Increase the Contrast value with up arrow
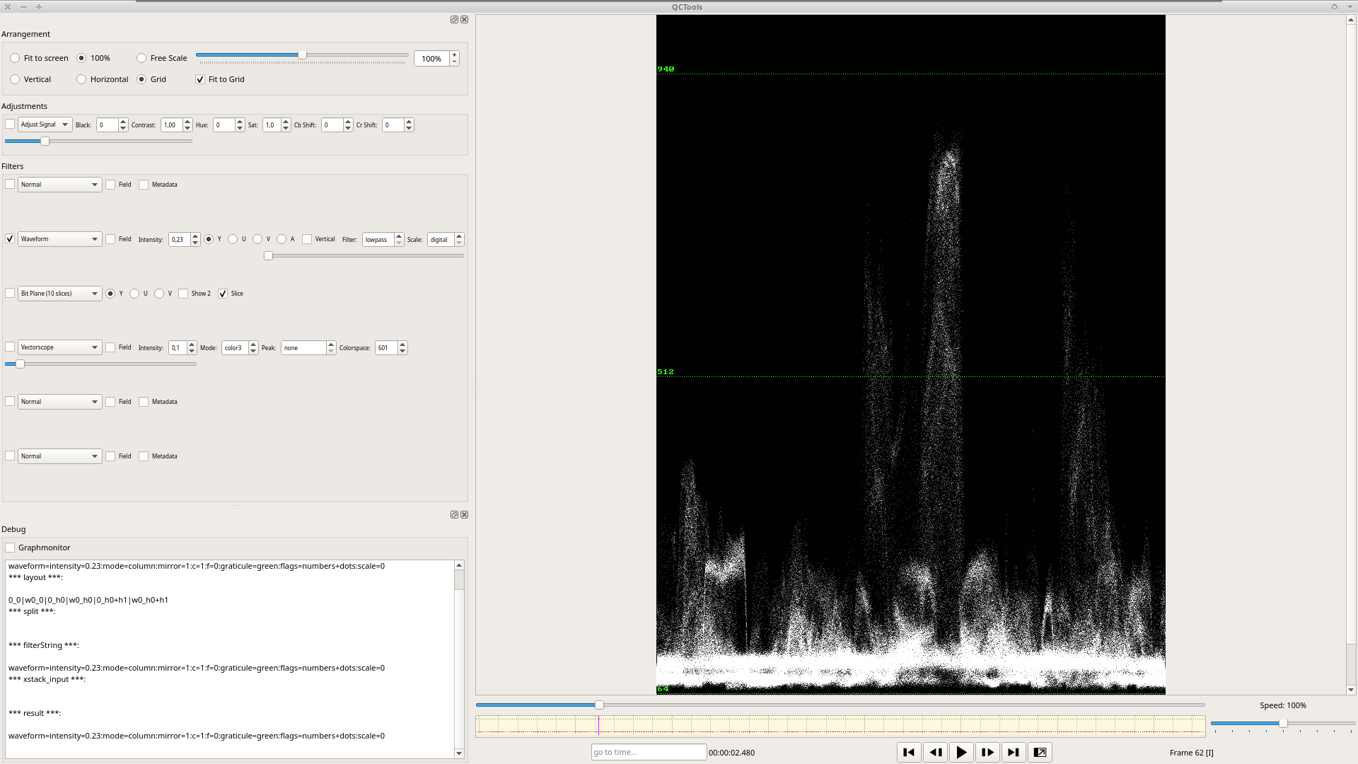The width and height of the screenshot is (1358, 764). [187, 122]
